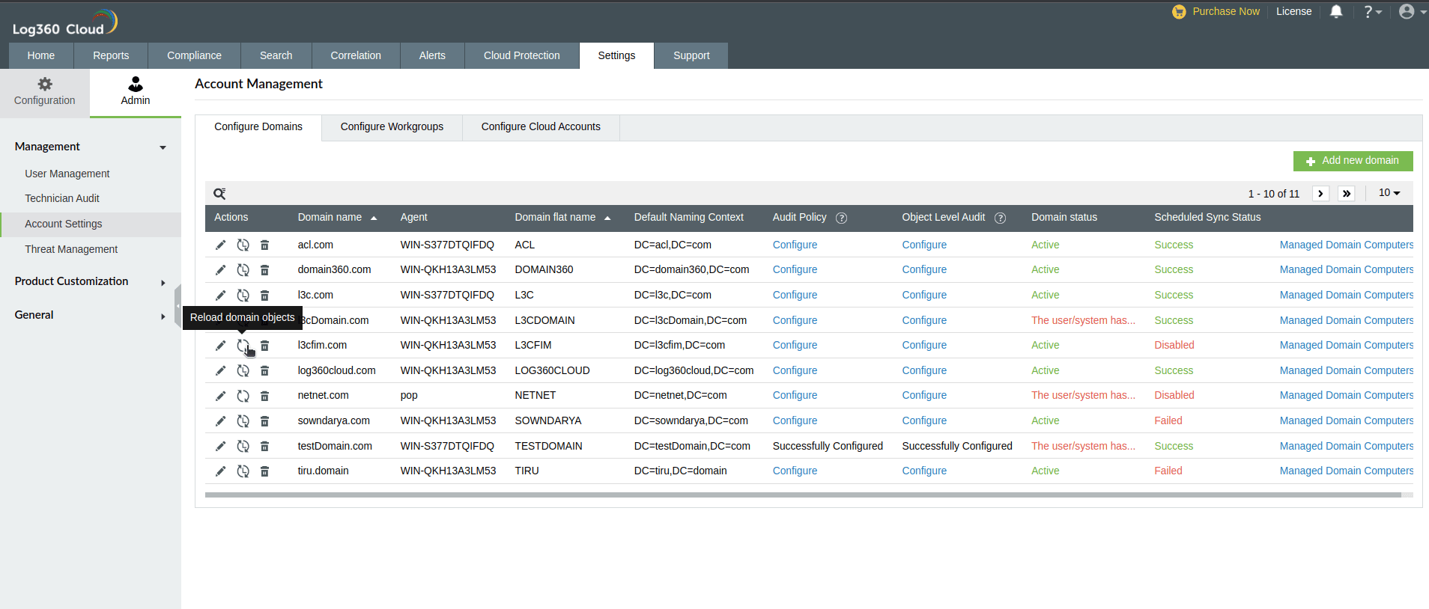The height and width of the screenshot is (609, 1429).
Task: Click the Add new domain button
Action: (x=1353, y=161)
